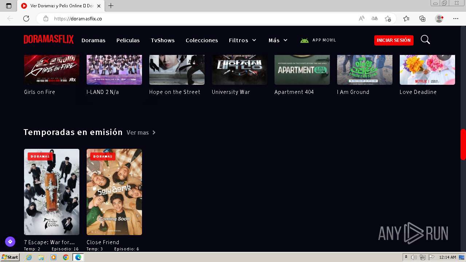Expand the Más dropdown

[x=278, y=40]
